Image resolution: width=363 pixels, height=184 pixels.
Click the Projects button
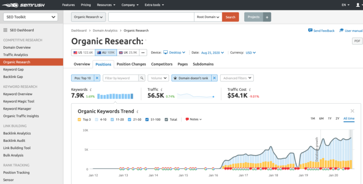point(253,17)
